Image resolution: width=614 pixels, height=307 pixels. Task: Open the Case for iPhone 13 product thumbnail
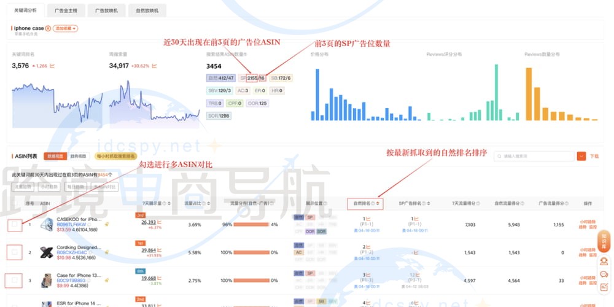47,281
